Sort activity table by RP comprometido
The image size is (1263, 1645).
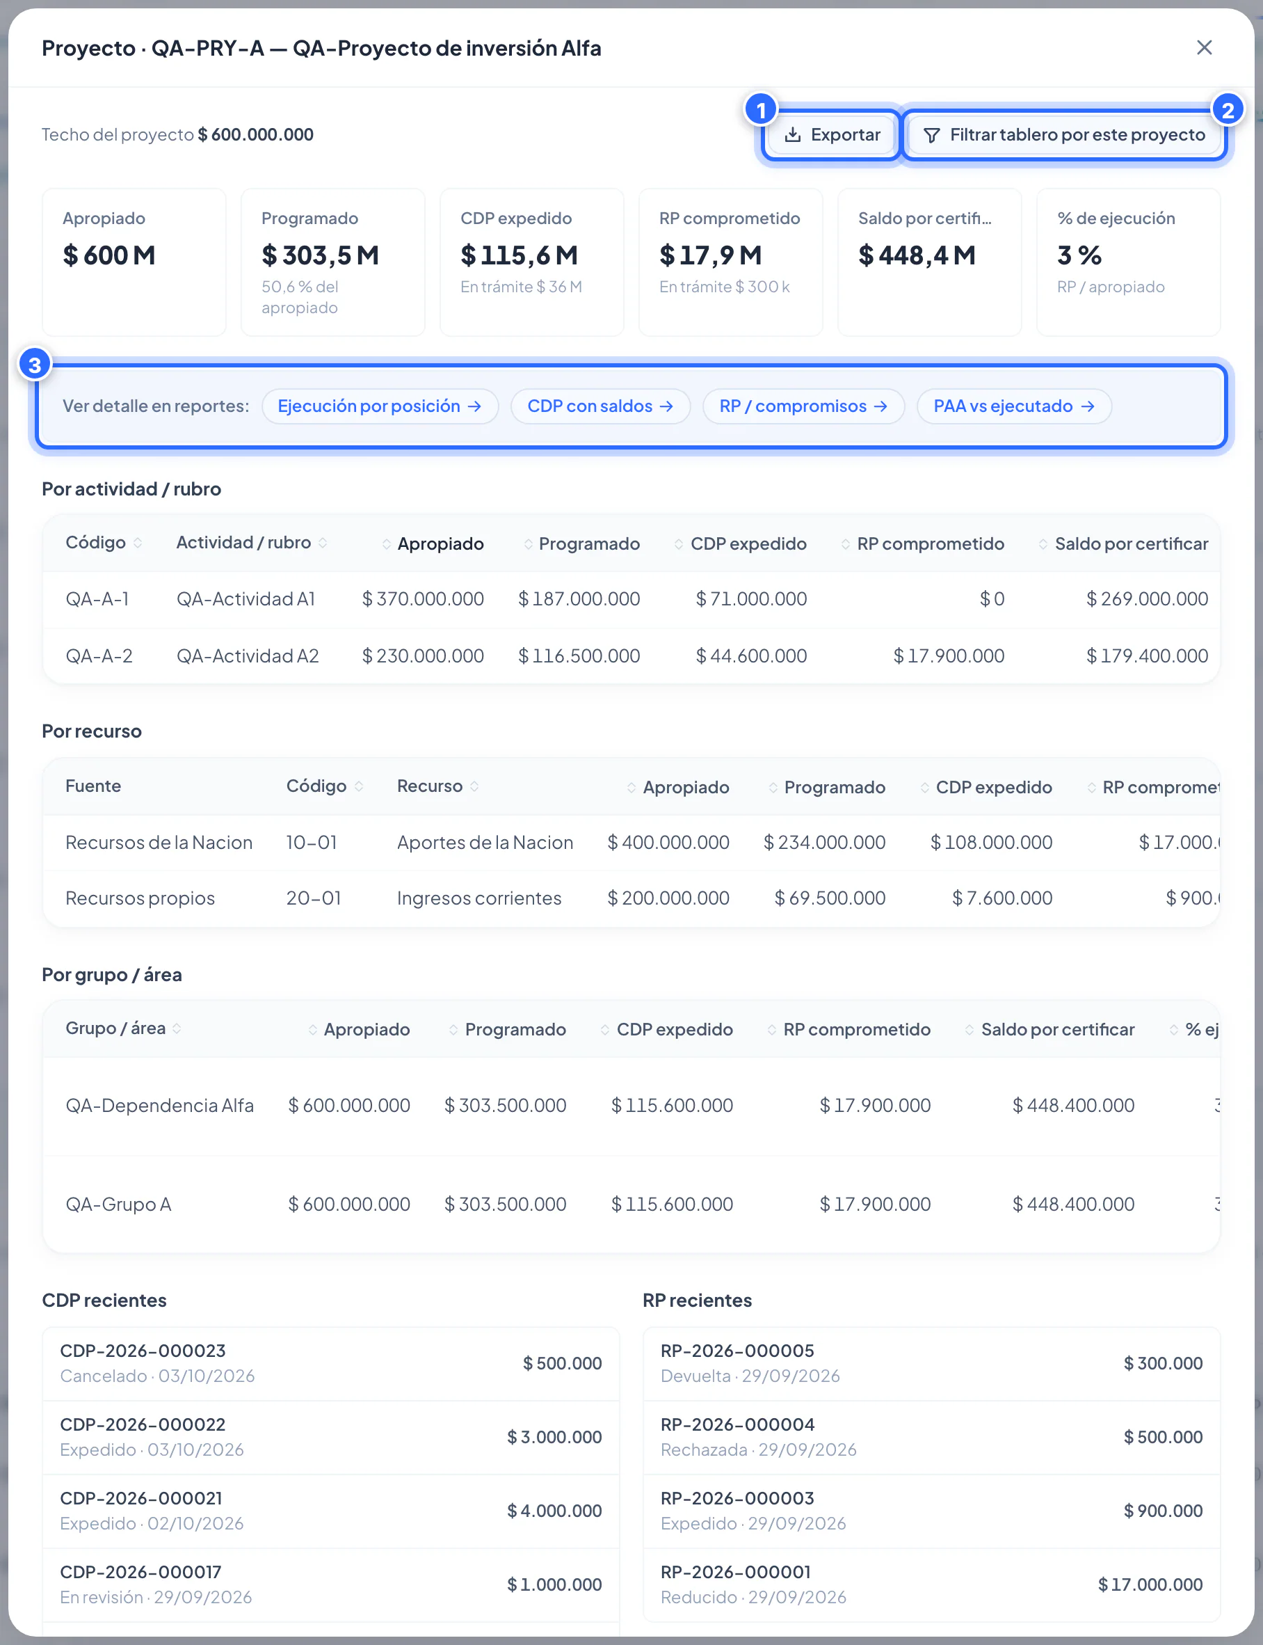coord(922,544)
